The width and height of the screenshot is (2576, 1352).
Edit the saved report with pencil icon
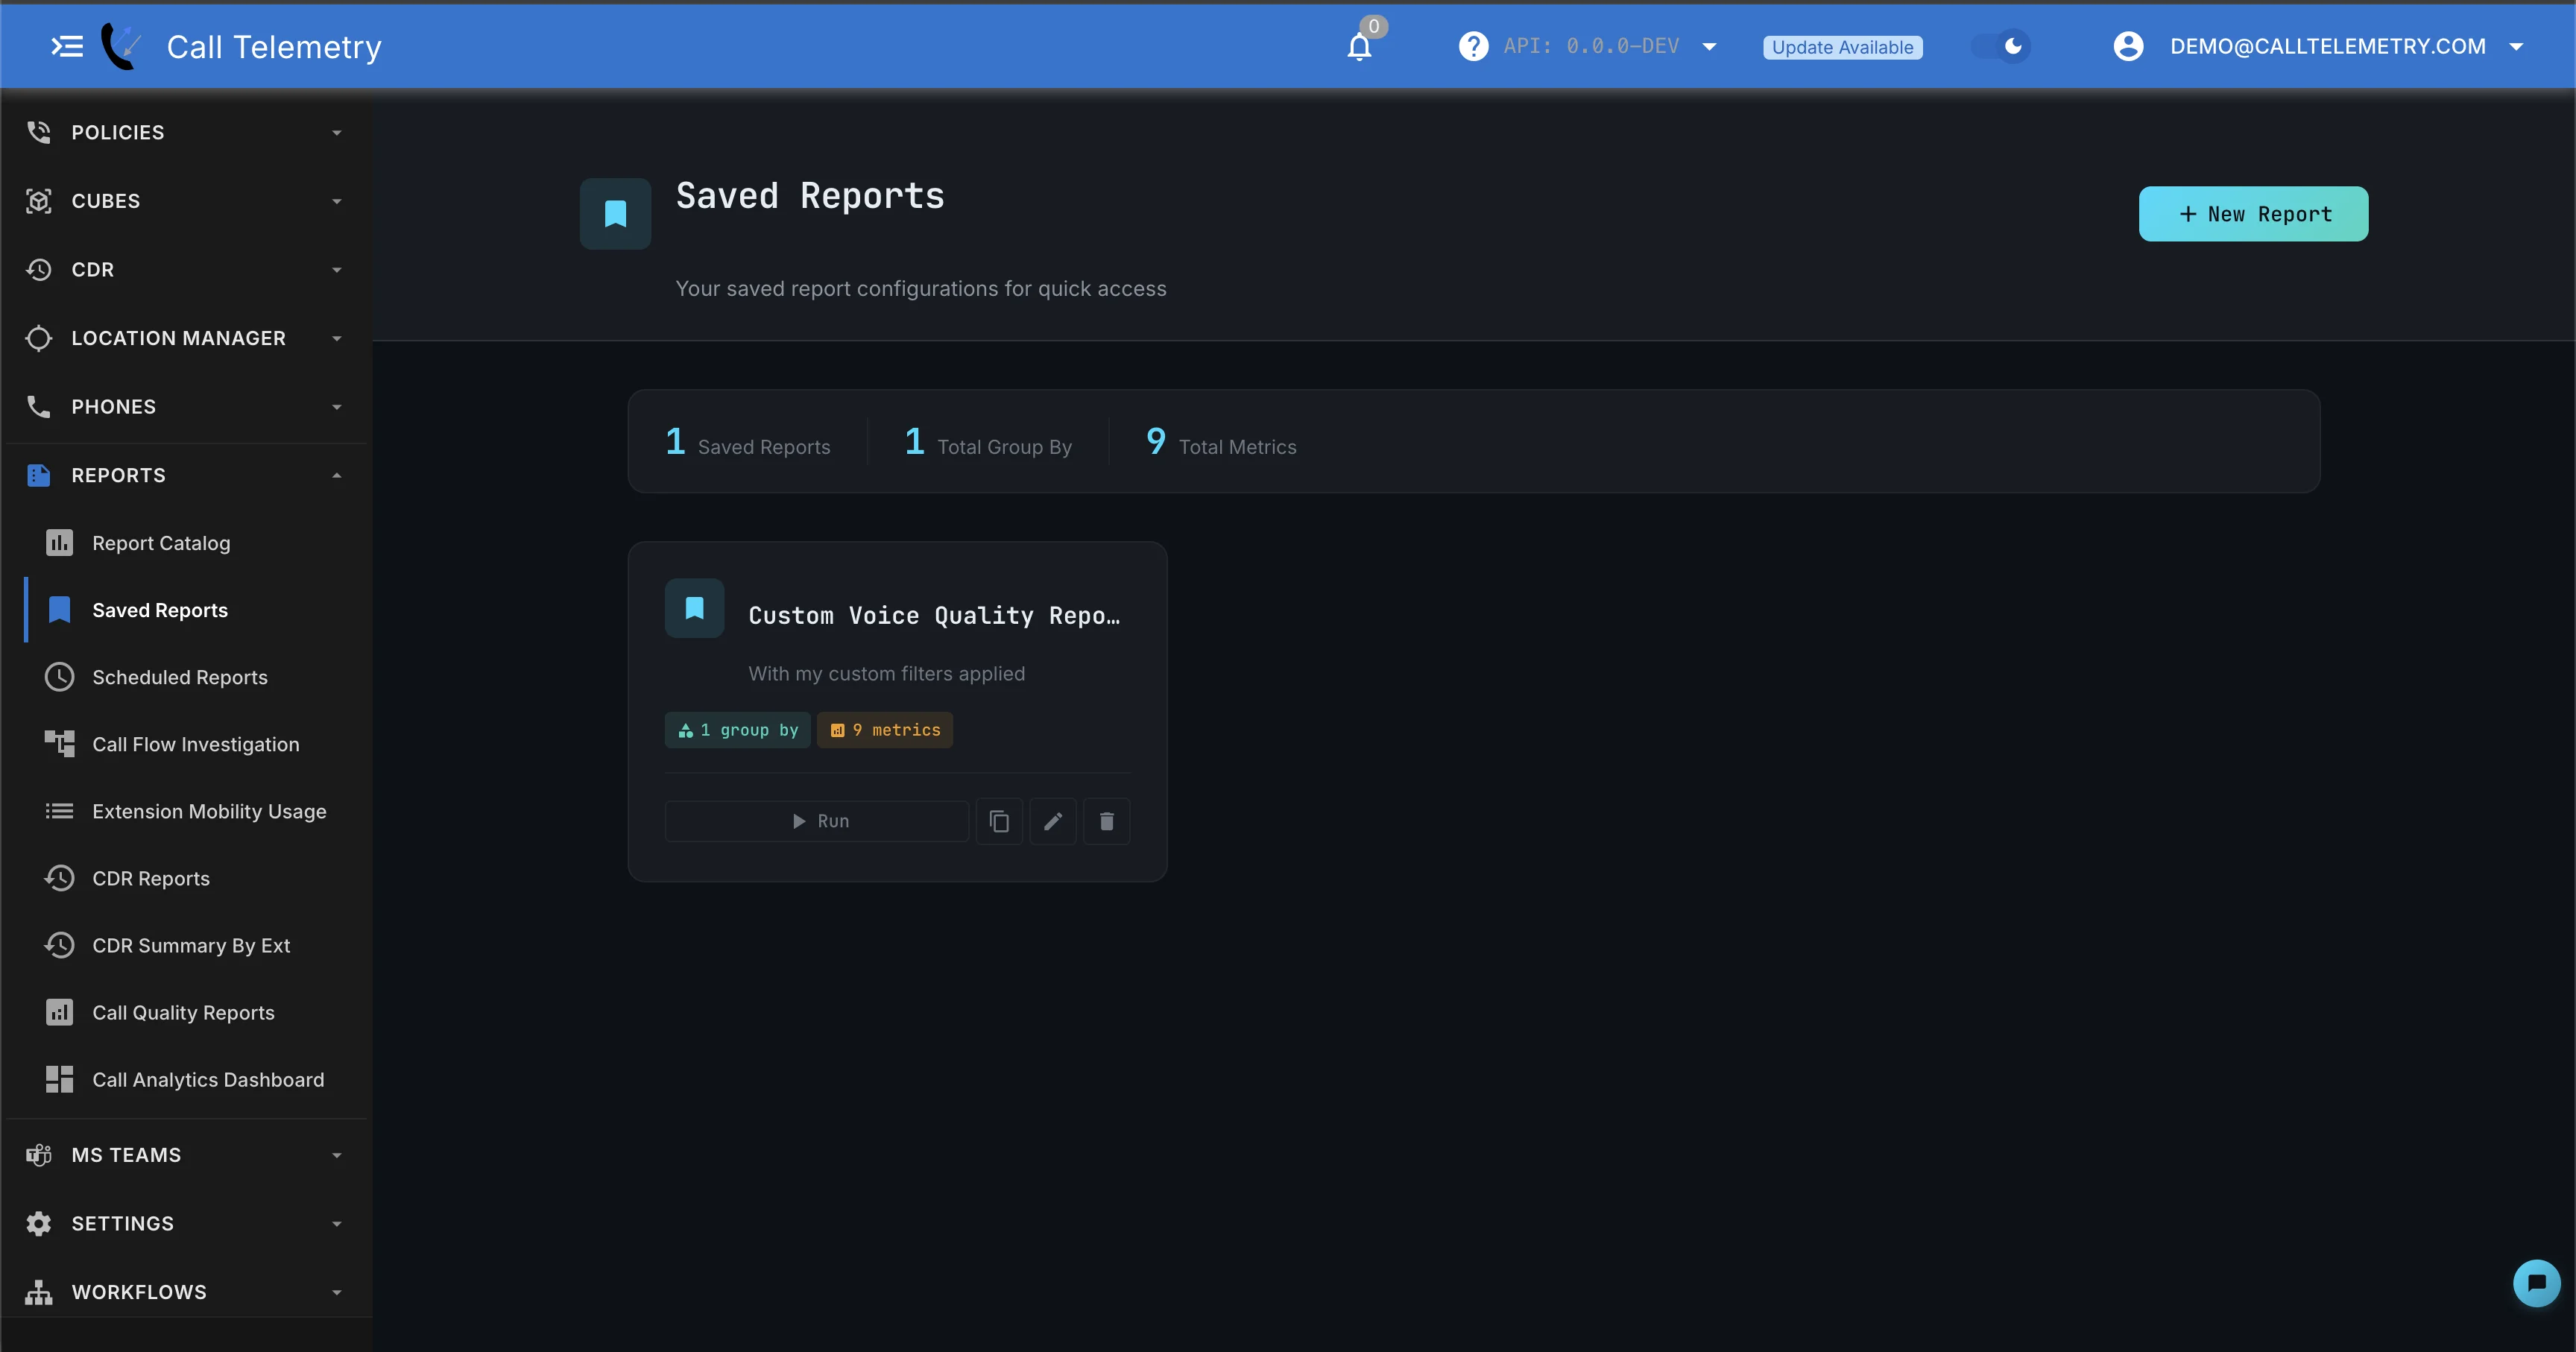click(1053, 821)
